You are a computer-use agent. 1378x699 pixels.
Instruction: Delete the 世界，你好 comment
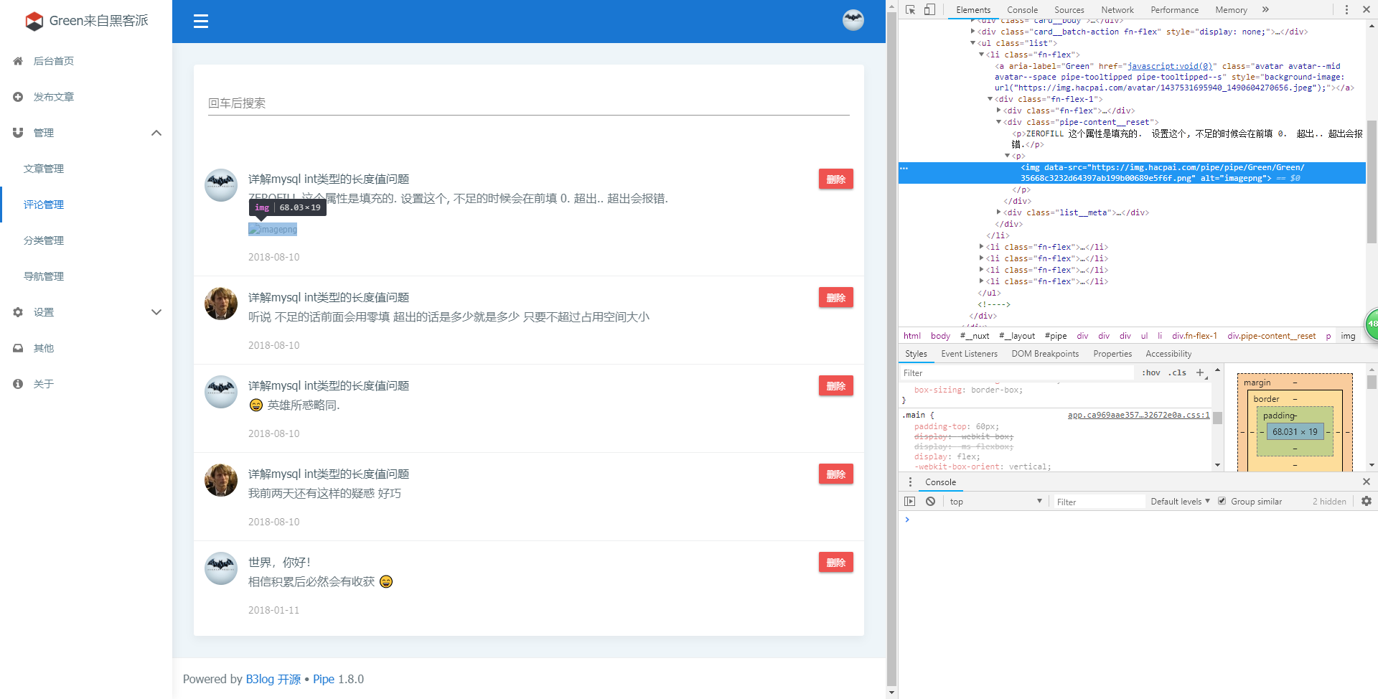pyautogui.click(x=836, y=563)
